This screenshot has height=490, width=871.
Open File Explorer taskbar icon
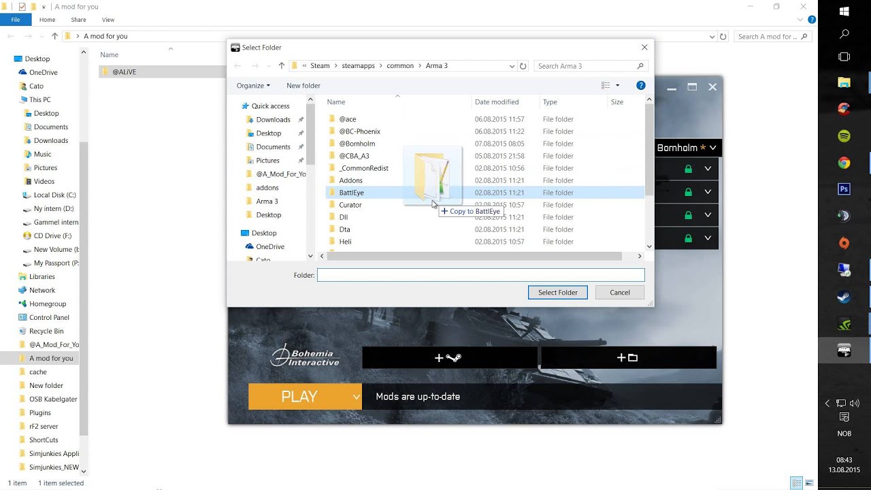[x=844, y=82]
